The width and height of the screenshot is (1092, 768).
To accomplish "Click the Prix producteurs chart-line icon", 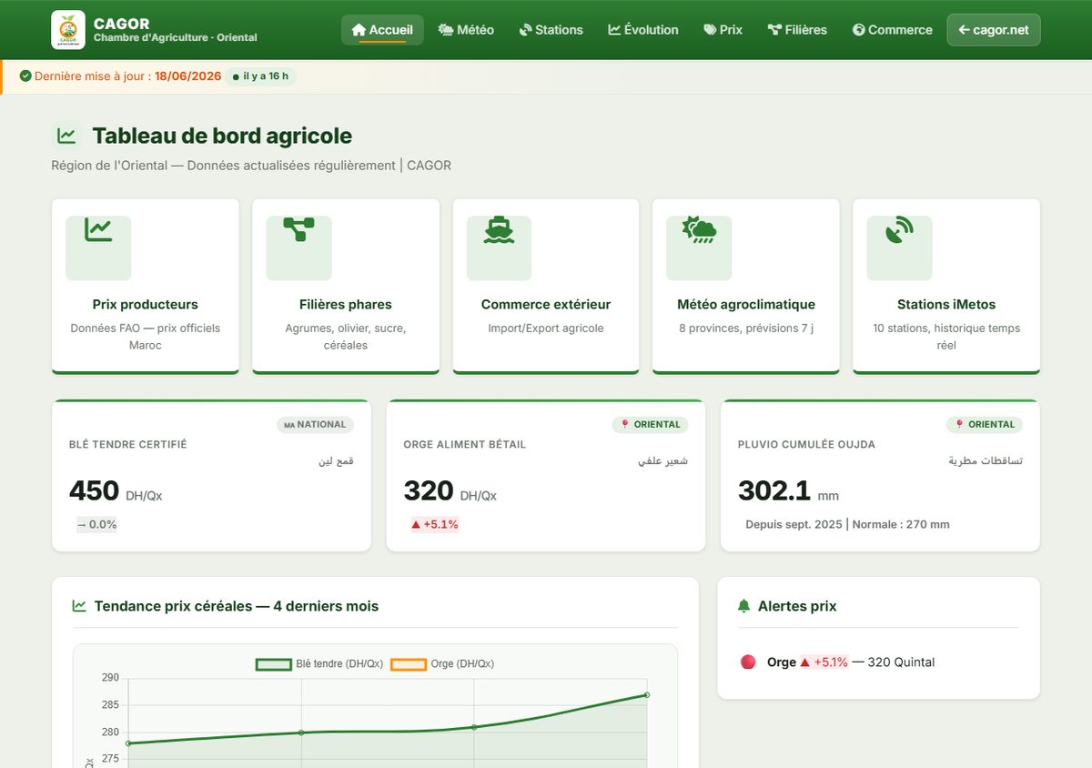I will [x=98, y=230].
